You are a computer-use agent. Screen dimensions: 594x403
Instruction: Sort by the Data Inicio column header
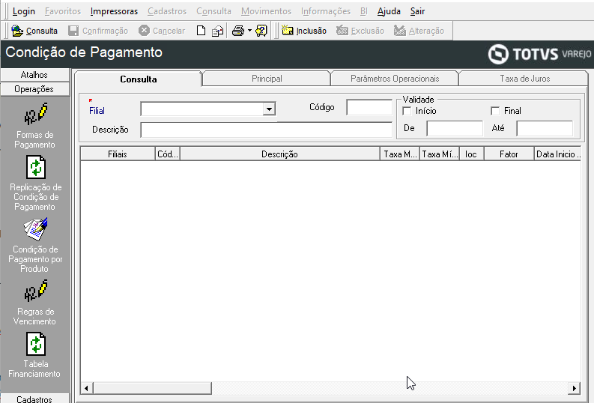pos(557,154)
